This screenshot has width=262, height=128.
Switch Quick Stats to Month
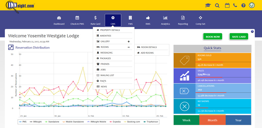[x=212, y=120]
